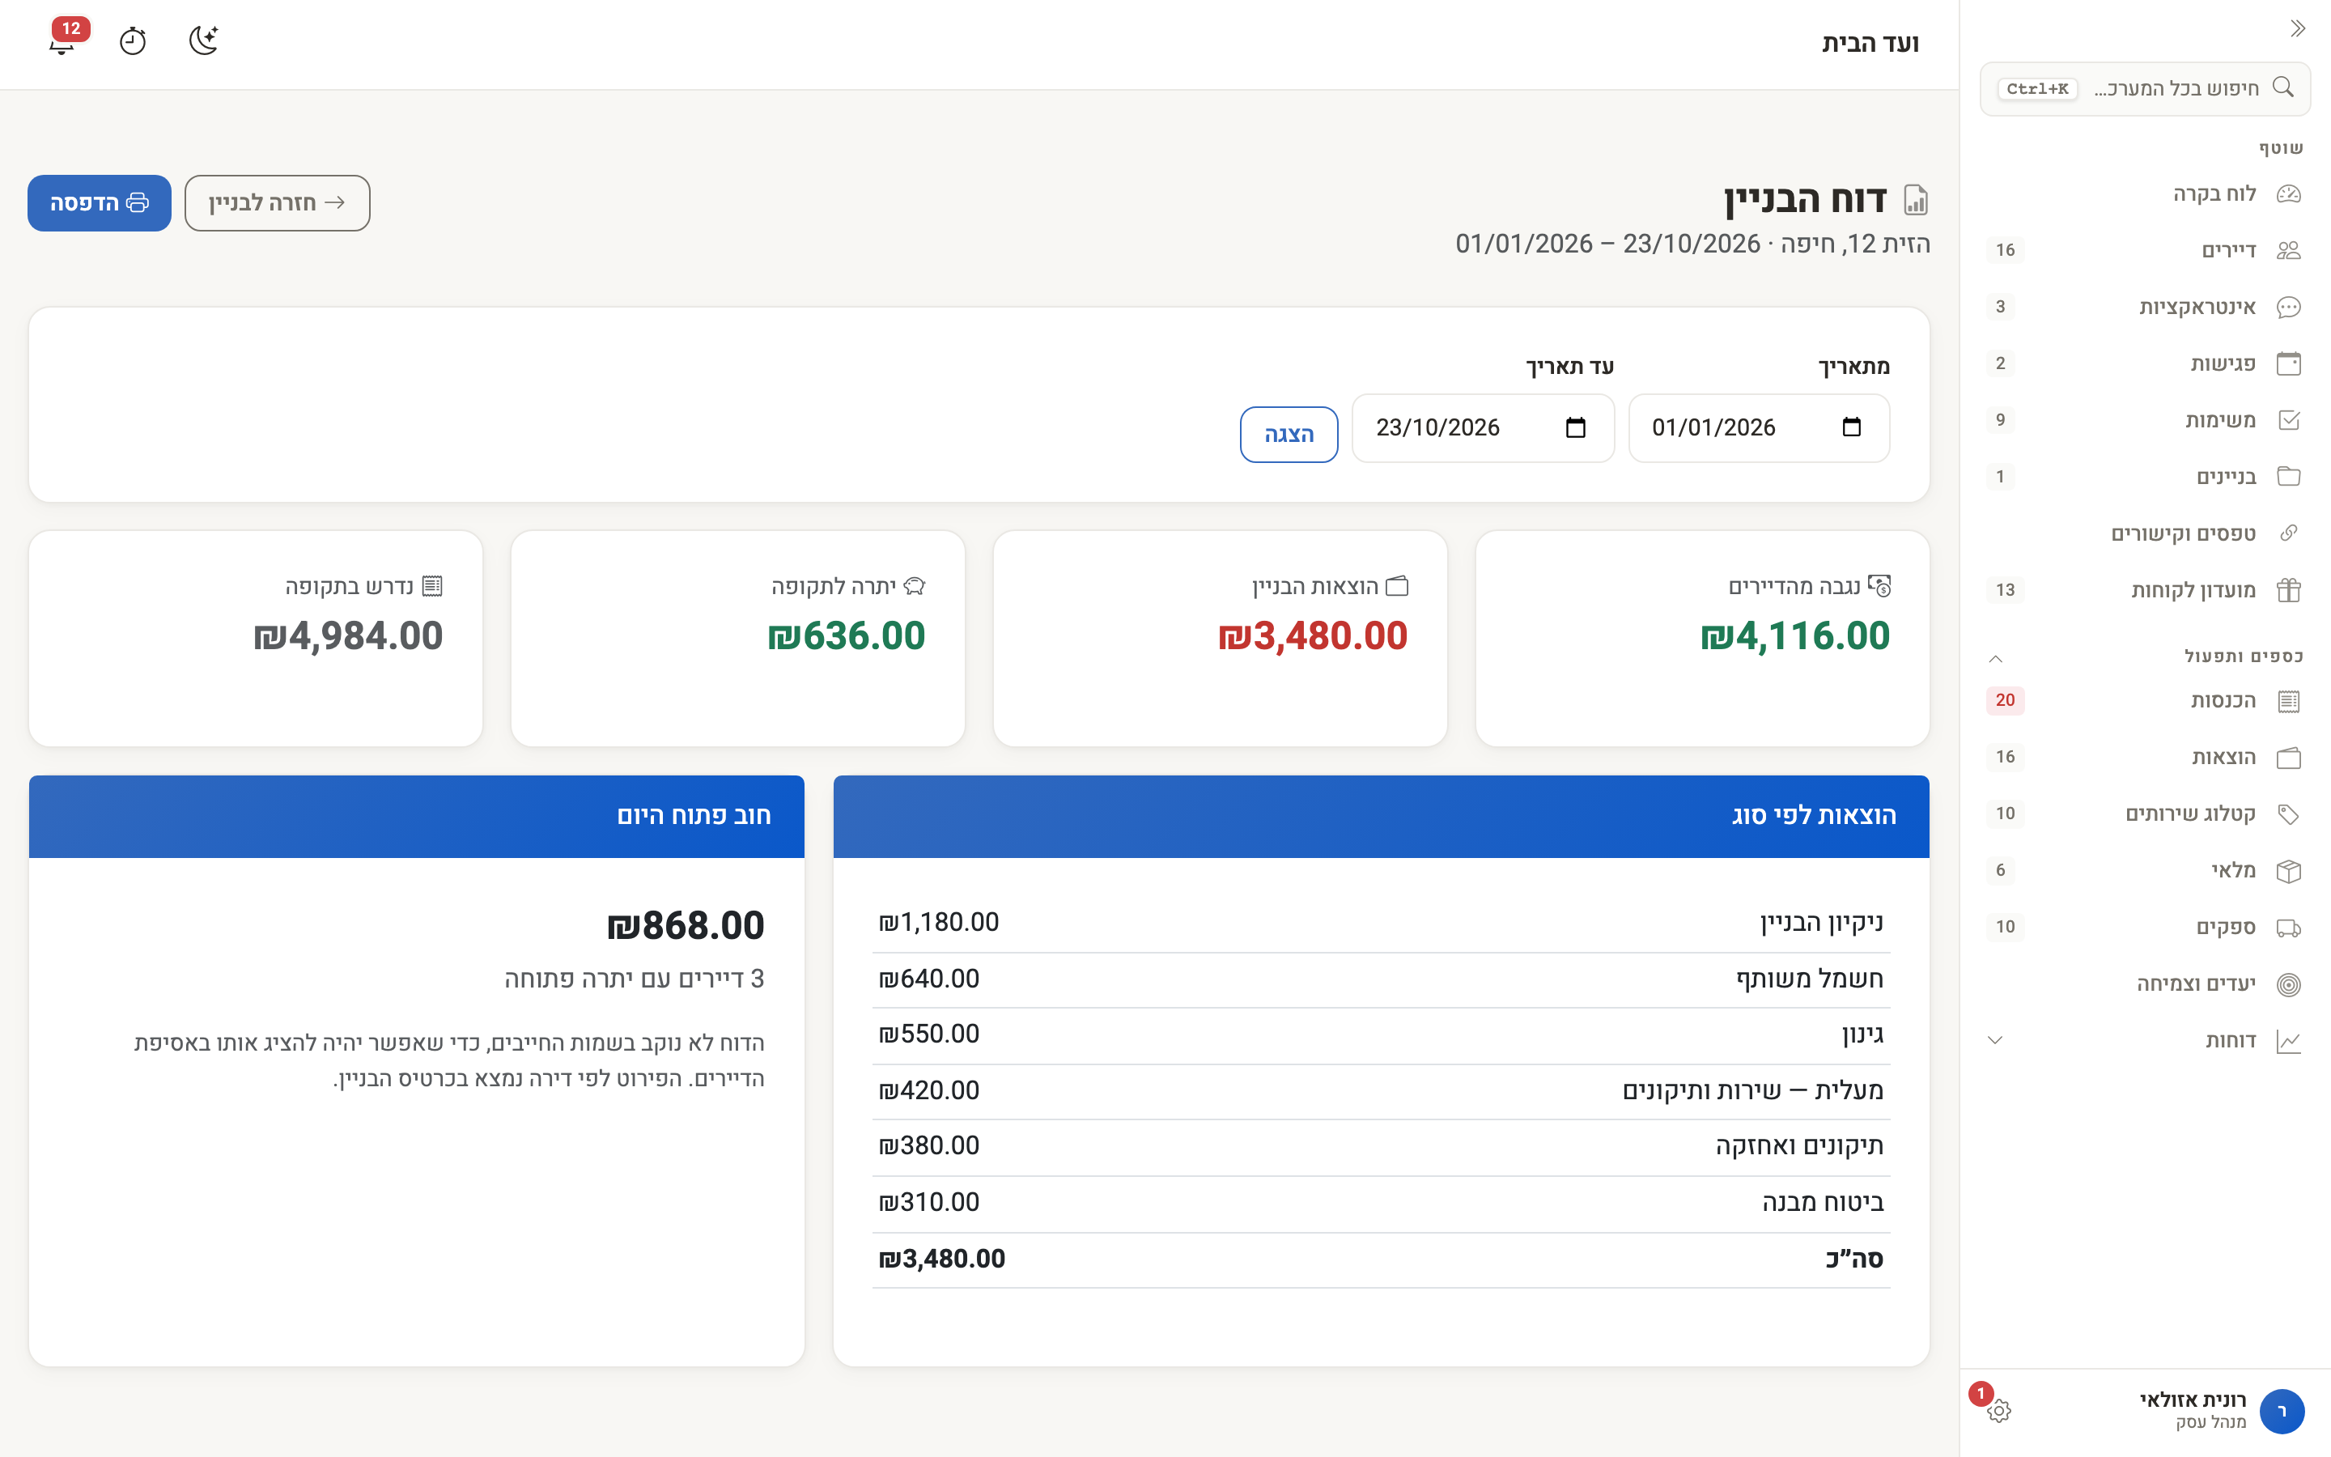Click the טפסים וקישורים link icon
The image size is (2331, 1457).
[2289, 533]
